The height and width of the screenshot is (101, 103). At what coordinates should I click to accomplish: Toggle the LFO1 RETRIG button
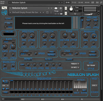[51, 55]
